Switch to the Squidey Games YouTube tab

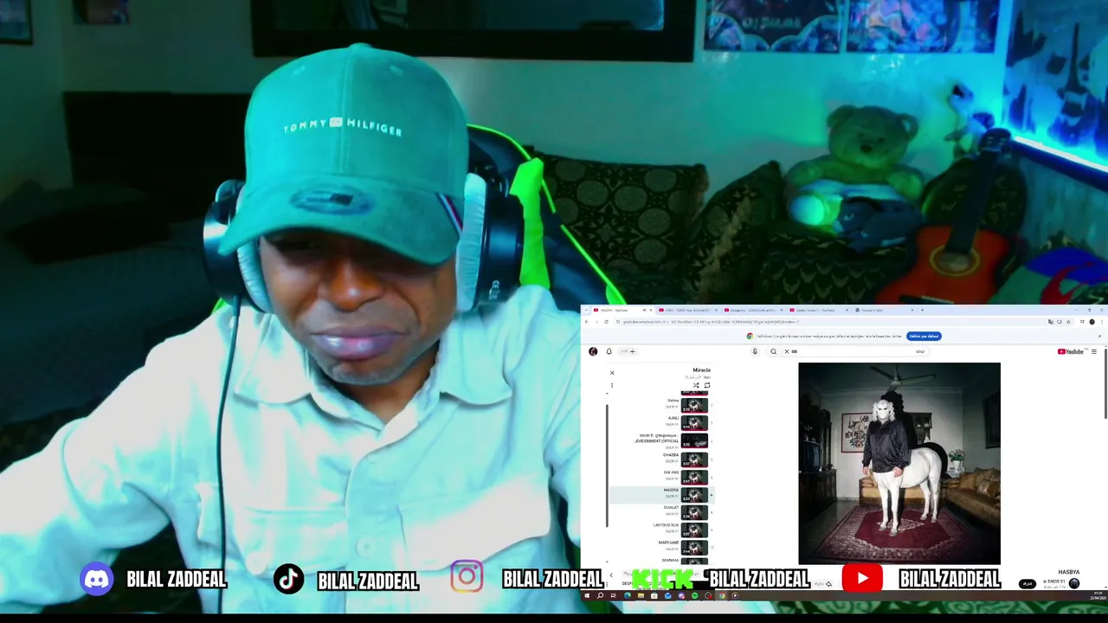tap(818, 310)
